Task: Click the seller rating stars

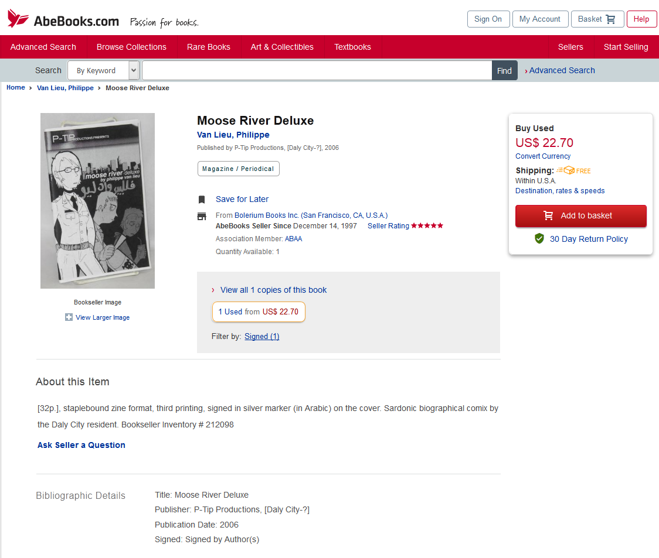Action: pos(427,226)
